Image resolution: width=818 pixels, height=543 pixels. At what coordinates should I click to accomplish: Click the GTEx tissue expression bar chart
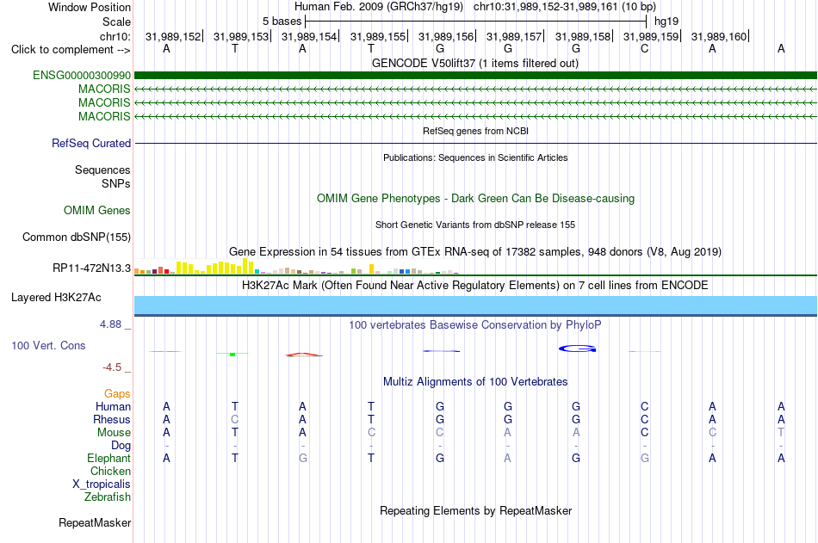click(296, 267)
